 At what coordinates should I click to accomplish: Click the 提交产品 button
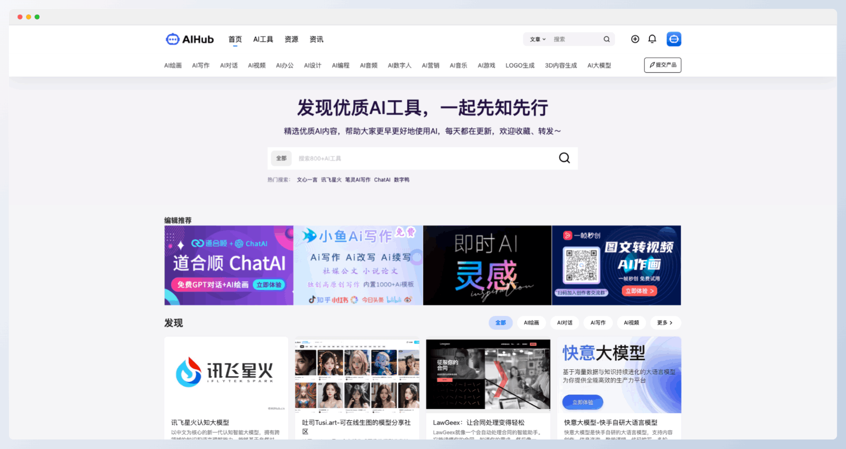663,65
